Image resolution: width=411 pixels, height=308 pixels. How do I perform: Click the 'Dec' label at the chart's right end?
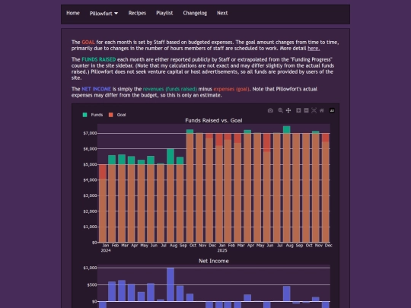[x=329, y=246]
